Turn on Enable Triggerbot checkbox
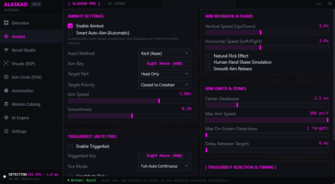 (70, 146)
